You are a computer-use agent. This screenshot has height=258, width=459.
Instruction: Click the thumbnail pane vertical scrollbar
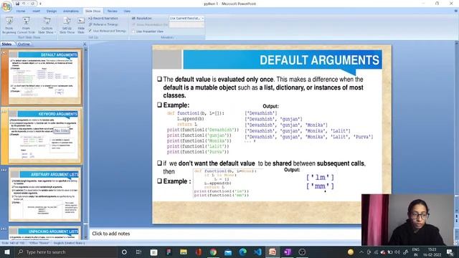[x=85, y=143]
